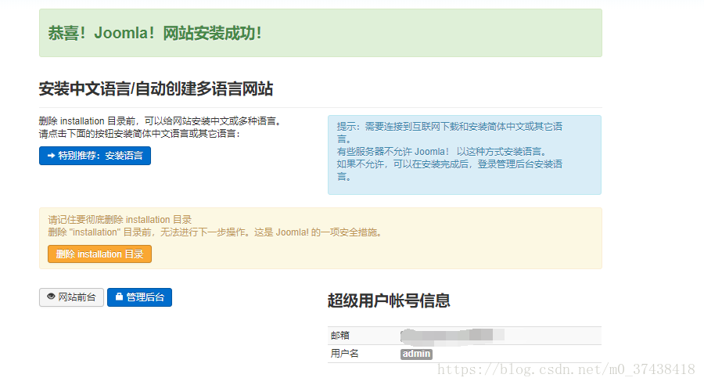Screen dimensions: 704x385
Task: Click the blue 提示 info box text
Action: coord(450,151)
